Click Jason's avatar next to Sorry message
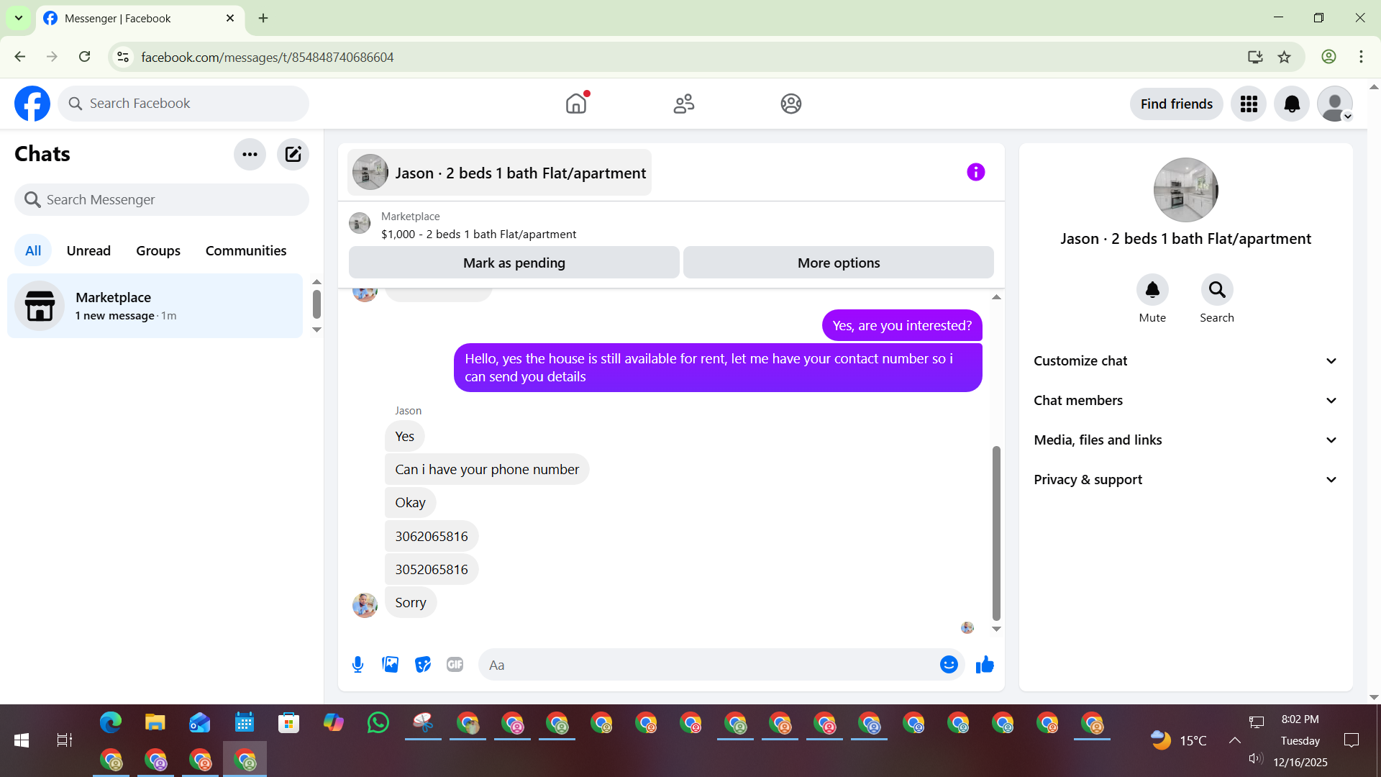1381x777 pixels. point(365,605)
